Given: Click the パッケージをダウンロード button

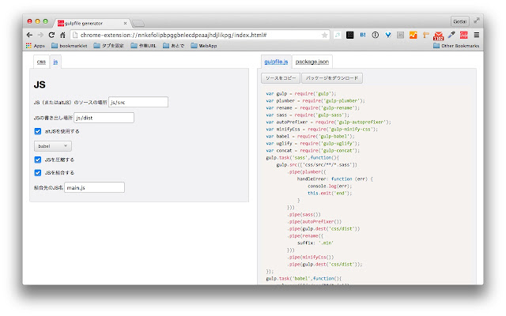Looking at the screenshot, I should (x=332, y=78).
